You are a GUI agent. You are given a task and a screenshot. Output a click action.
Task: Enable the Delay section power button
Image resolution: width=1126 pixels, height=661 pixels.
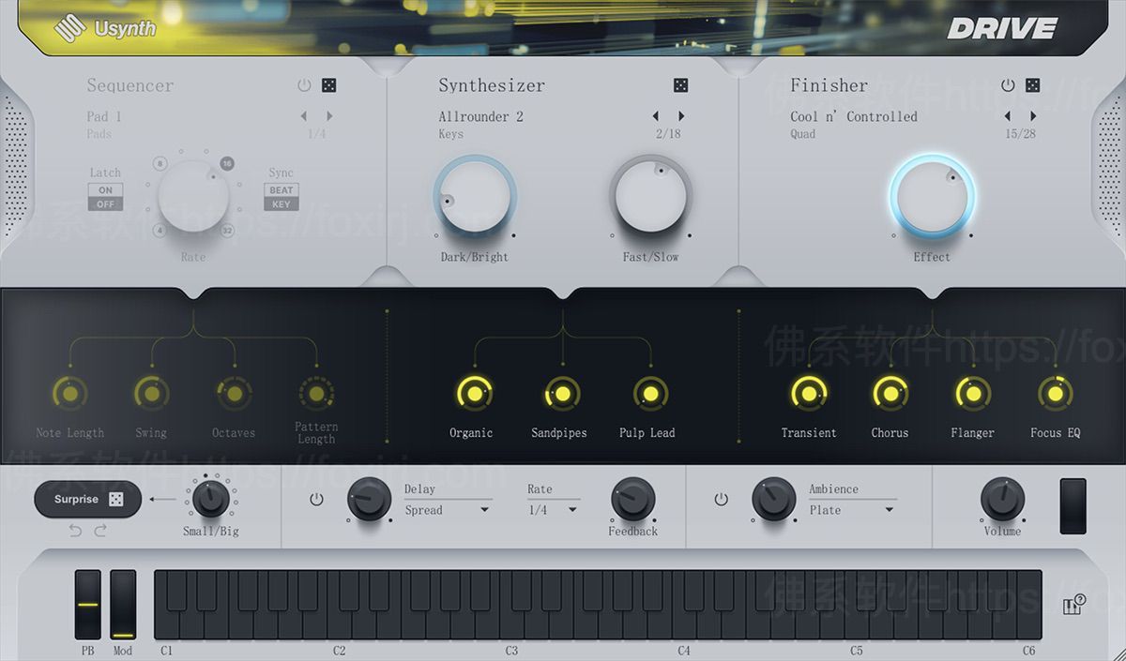[x=316, y=499]
